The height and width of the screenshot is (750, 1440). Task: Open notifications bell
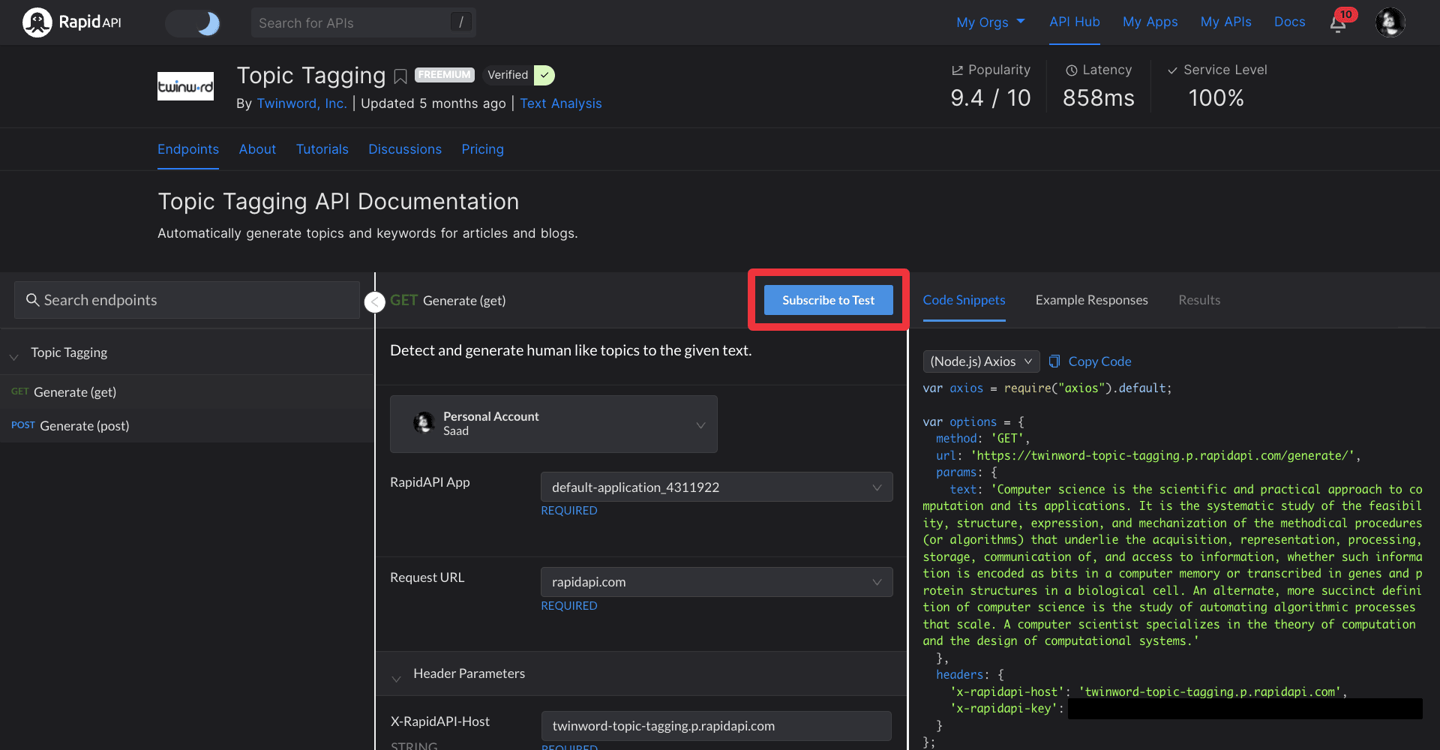click(1338, 23)
